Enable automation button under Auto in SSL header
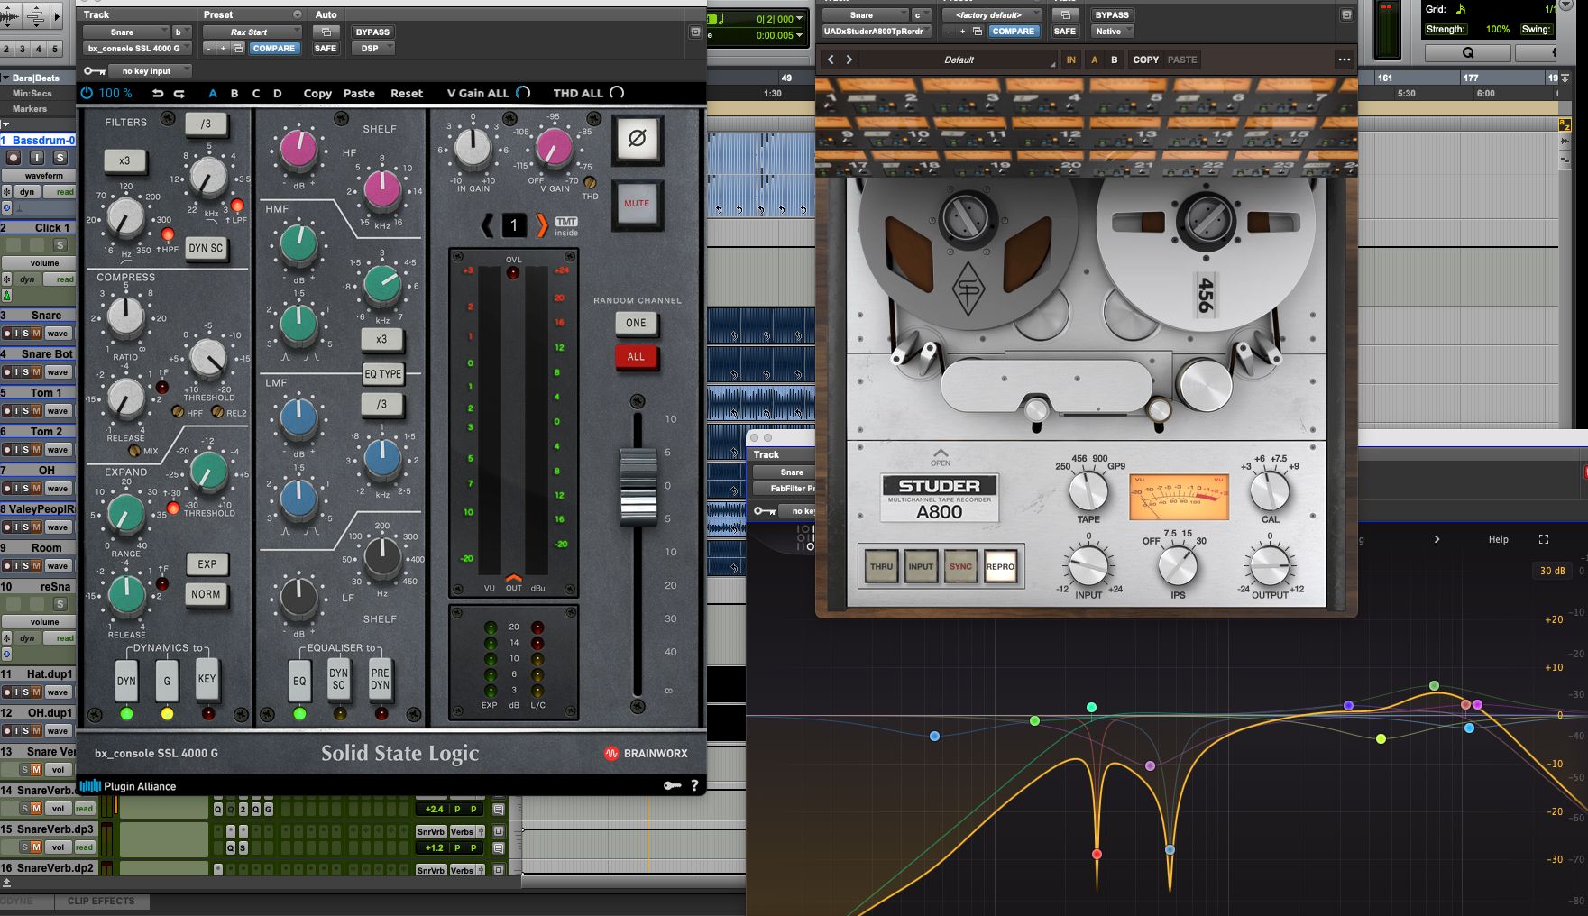 [326, 32]
